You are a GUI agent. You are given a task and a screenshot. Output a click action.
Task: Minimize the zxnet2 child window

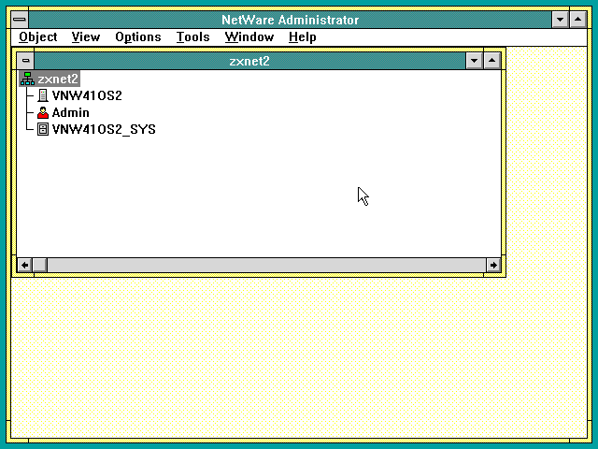(x=474, y=60)
